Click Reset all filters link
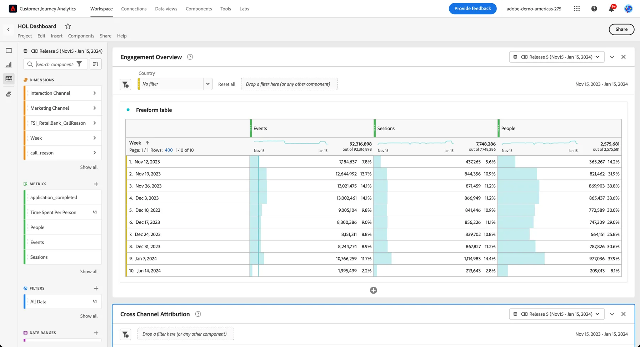Image resolution: width=640 pixels, height=347 pixels. click(x=227, y=84)
